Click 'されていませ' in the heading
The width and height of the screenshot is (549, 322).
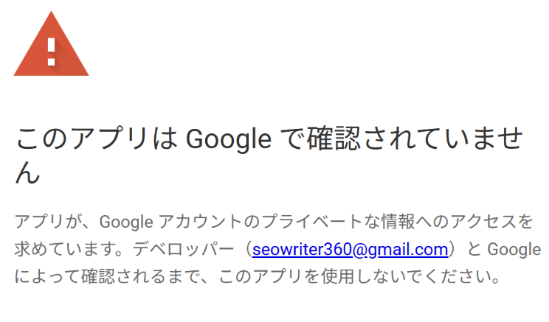pos(443,139)
